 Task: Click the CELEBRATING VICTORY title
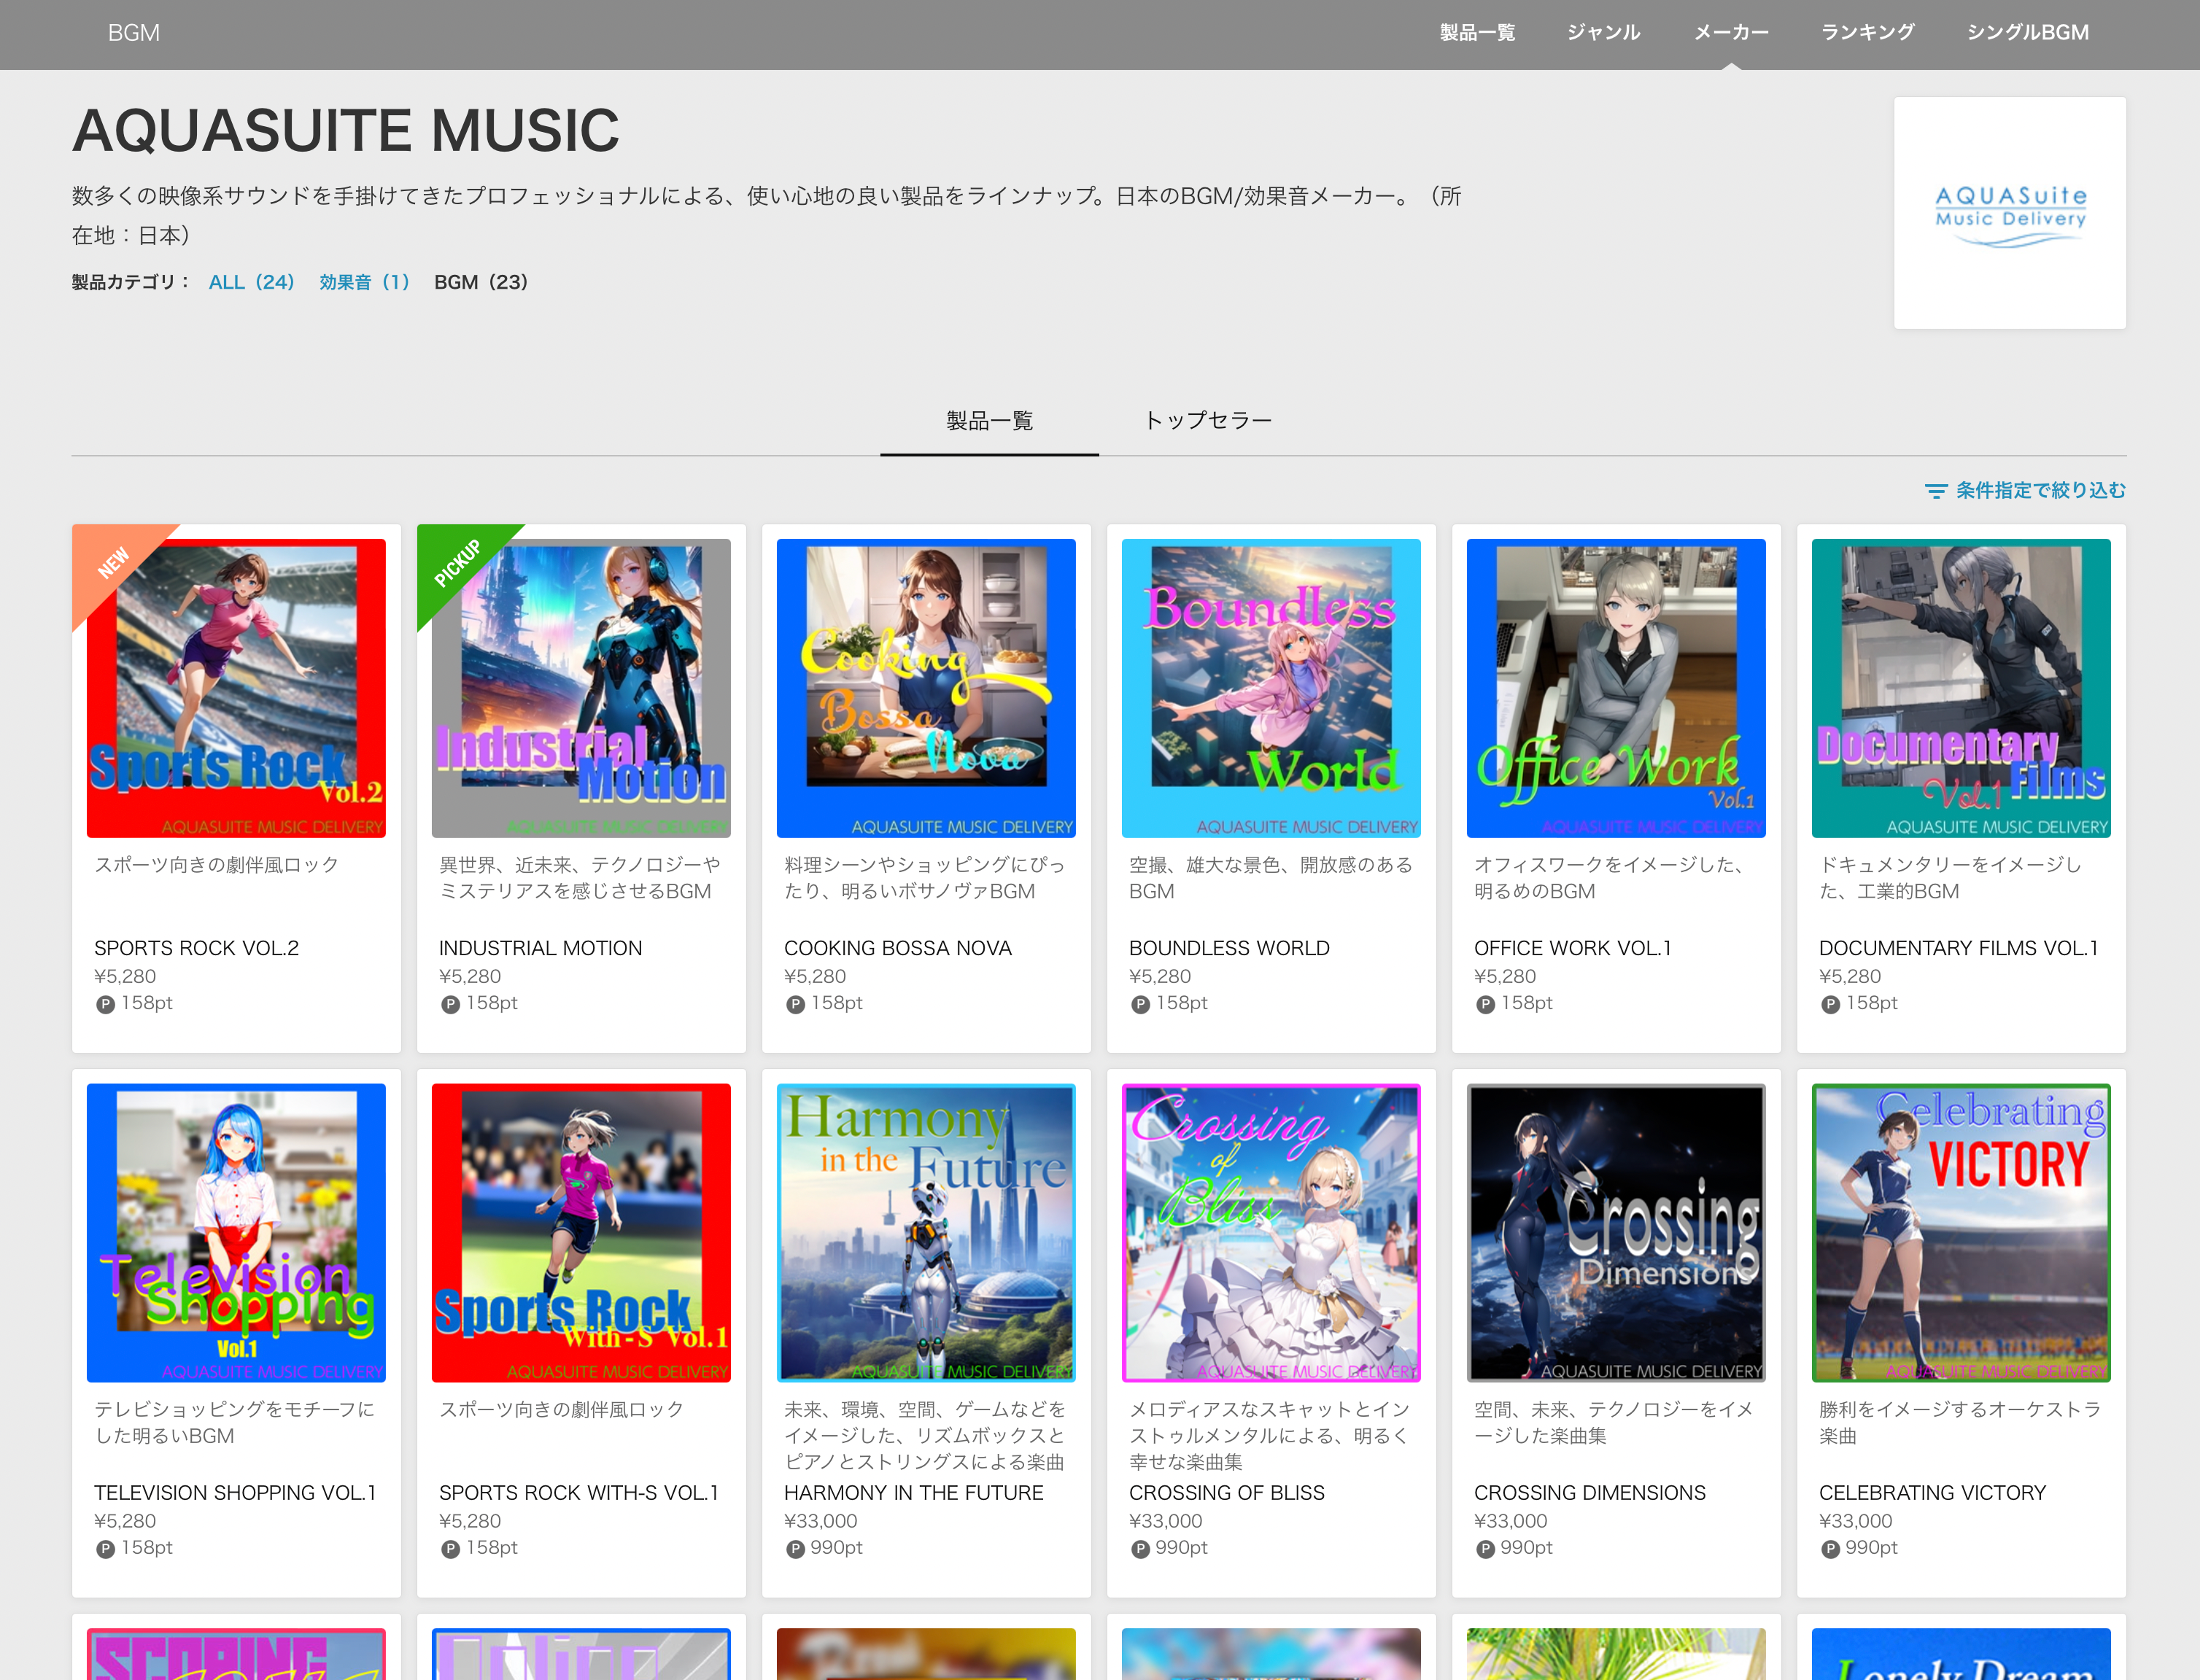1932,1493
